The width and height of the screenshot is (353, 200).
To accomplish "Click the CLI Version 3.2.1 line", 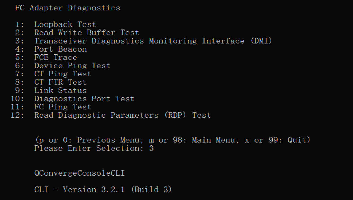I will tap(103, 190).
